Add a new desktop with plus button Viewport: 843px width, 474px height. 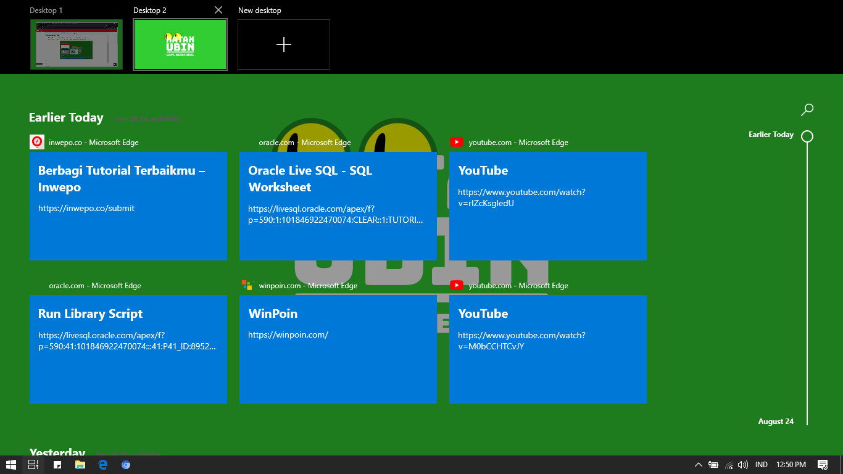click(284, 44)
